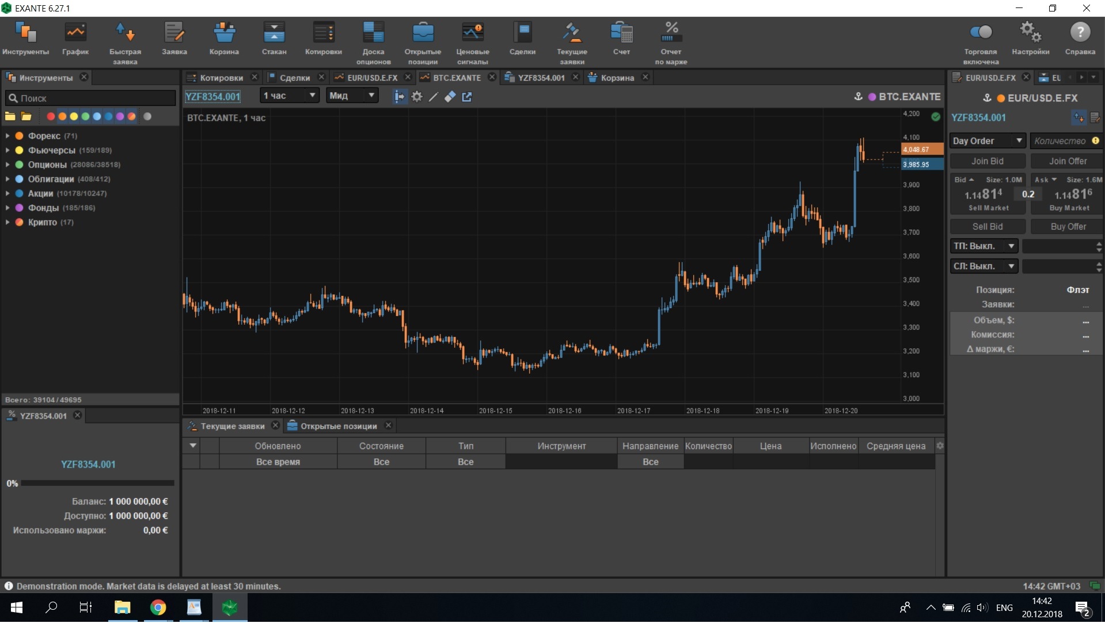Open Отчет по марже margin report
Viewport: 1105px width, 623px height.
click(x=671, y=43)
